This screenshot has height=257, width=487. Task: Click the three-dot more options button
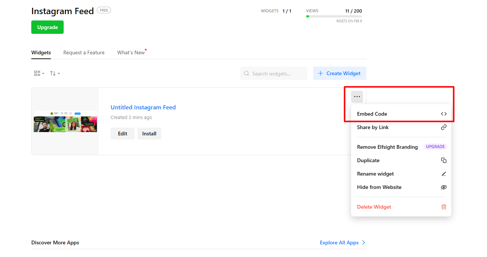[x=357, y=97]
